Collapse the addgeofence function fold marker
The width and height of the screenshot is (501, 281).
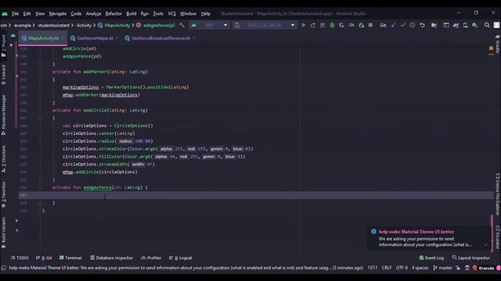(x=41, y=187)
